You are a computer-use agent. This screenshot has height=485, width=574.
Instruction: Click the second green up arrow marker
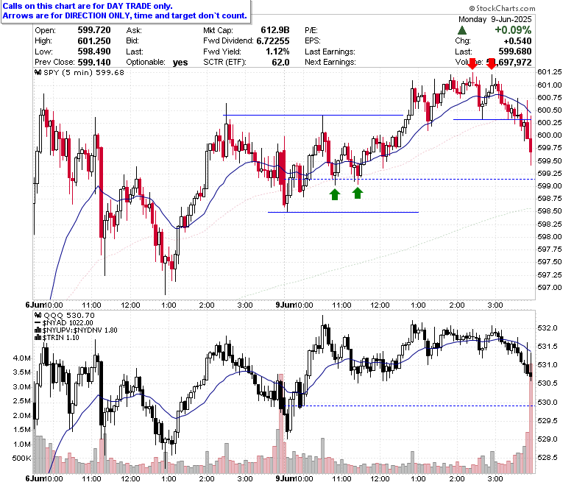tap(358, 194)
